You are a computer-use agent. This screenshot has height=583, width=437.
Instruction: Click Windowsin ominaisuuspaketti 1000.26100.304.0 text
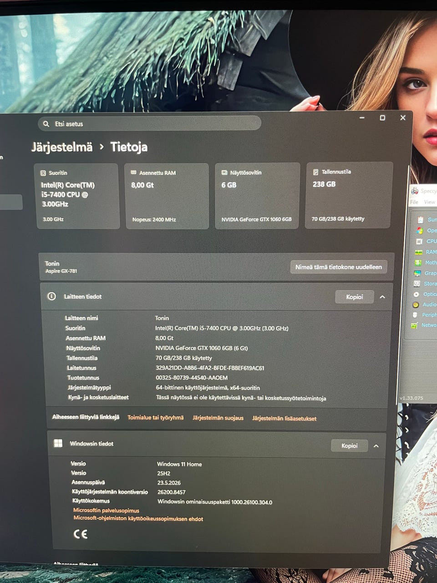click(x=215, y=502)
